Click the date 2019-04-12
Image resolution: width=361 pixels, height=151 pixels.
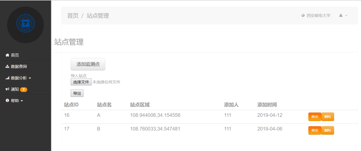coord(270,115)
